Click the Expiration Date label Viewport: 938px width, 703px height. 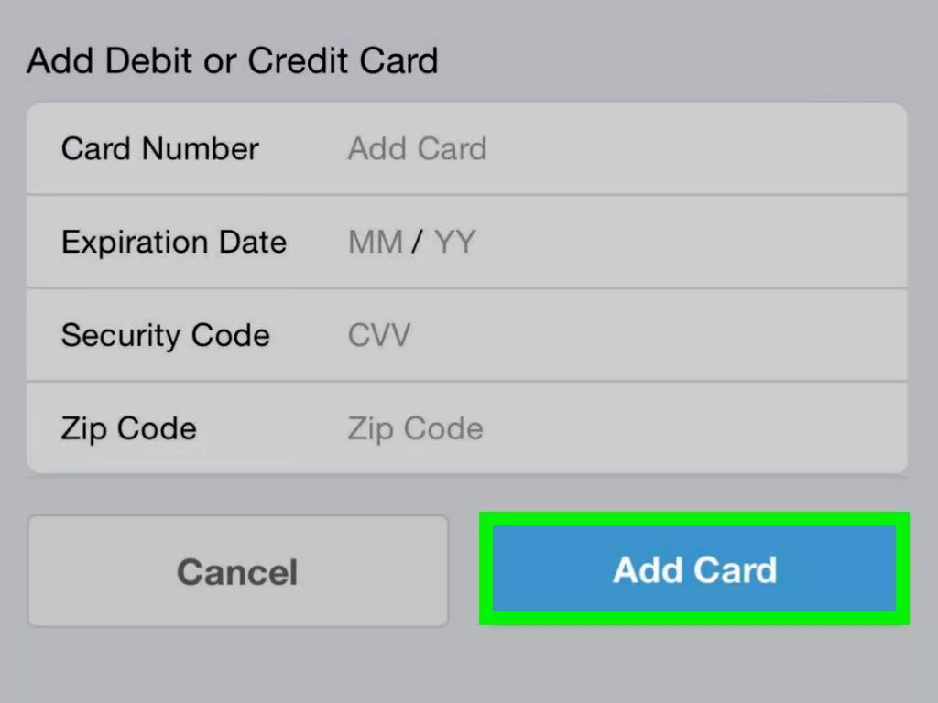click(174, 243)
